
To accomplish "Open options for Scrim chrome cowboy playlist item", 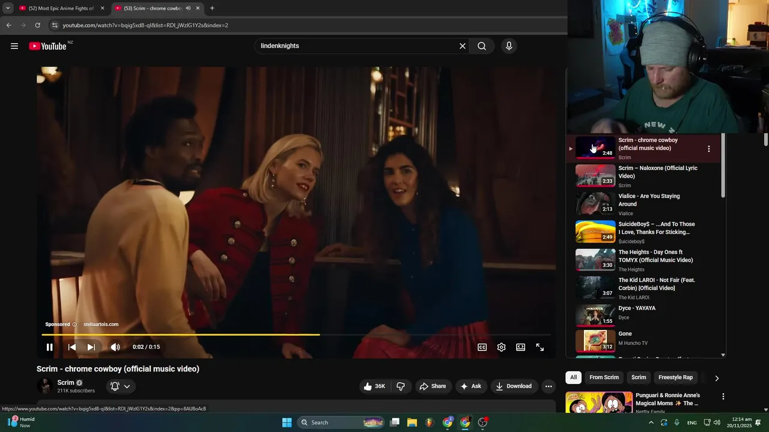I will tap(709, 149).
